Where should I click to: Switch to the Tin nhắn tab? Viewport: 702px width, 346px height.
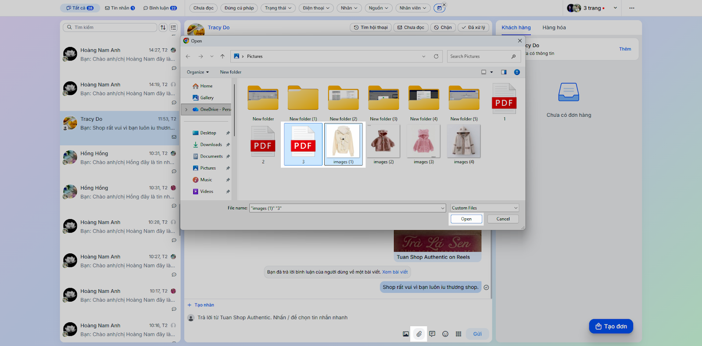[x=120, y=8]
